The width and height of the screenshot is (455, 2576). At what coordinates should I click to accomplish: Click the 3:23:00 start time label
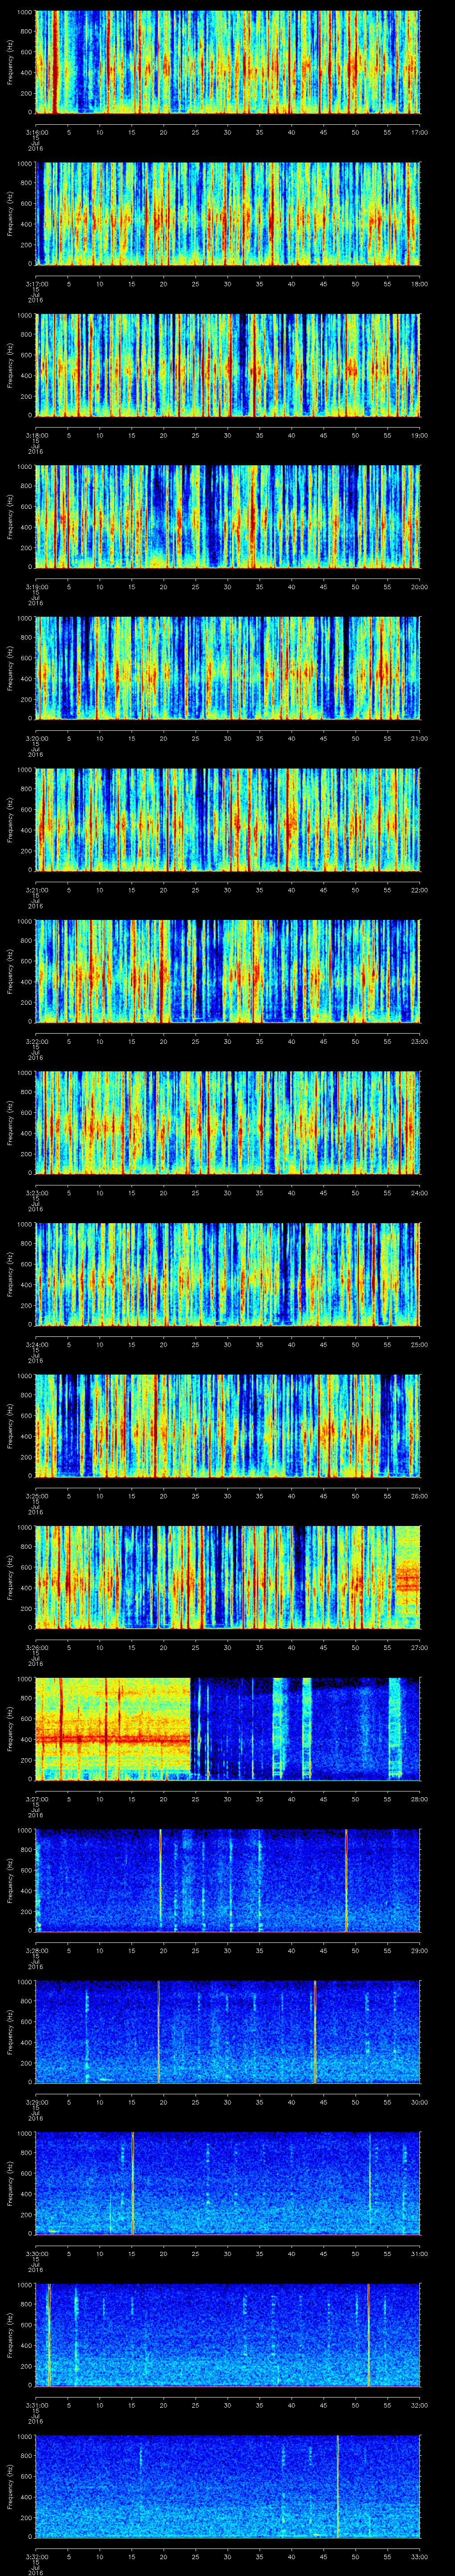pyautogui.click(x=37, y=1192)
